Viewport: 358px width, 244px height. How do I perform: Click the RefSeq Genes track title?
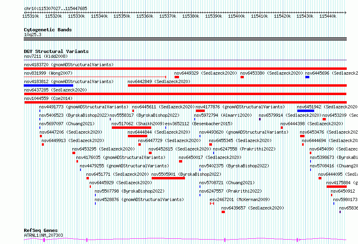[41, 230]
